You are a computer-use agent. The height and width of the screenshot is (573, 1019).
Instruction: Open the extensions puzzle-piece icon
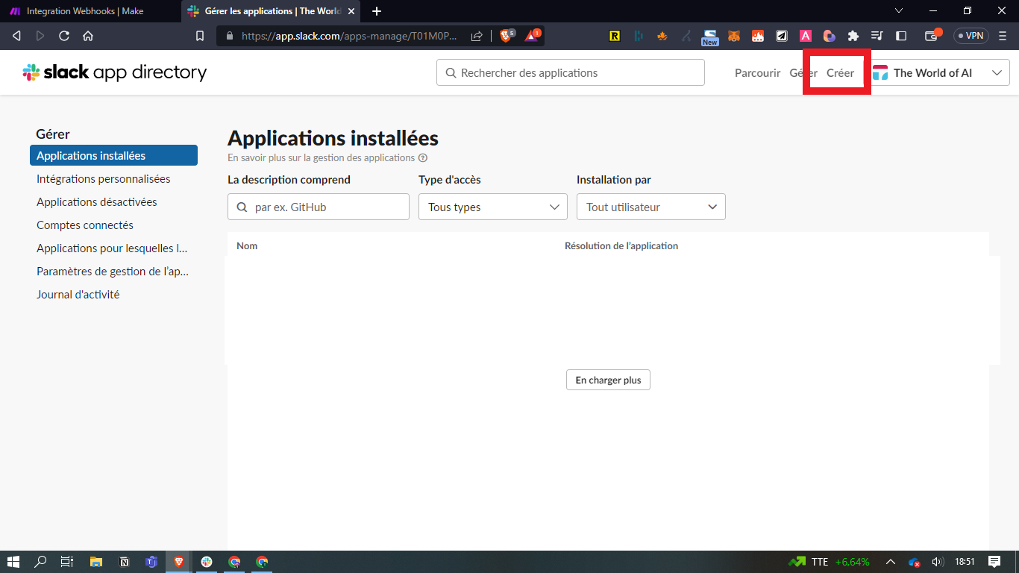853,35
